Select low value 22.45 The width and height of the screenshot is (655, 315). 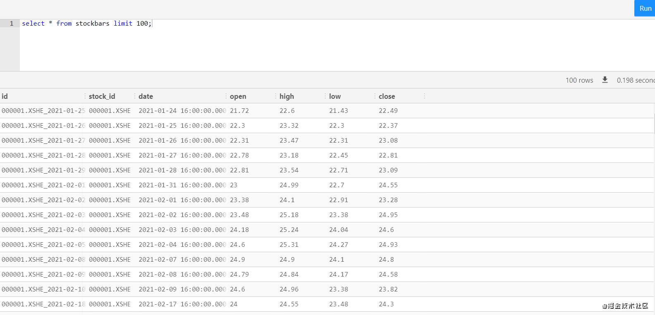[339, 155]
